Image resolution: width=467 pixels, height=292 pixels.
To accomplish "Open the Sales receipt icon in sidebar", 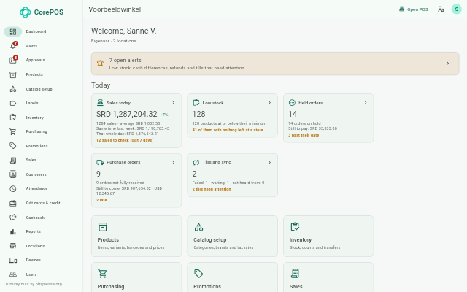I will click(13, 161).
